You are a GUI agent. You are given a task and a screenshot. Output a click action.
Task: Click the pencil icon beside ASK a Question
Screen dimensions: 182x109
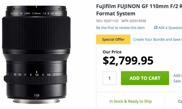click(x=156, y=27)
